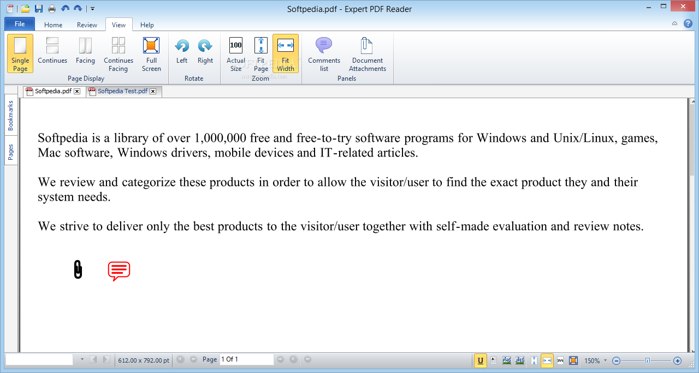The width and height of the screenshot is (699, 373).
Task: Go to first page button
Action: 181,359
